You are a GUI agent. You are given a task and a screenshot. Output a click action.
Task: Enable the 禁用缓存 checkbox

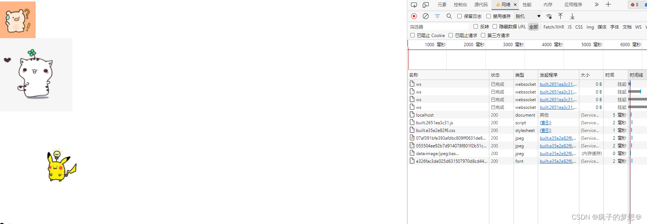tap(489, 16)
